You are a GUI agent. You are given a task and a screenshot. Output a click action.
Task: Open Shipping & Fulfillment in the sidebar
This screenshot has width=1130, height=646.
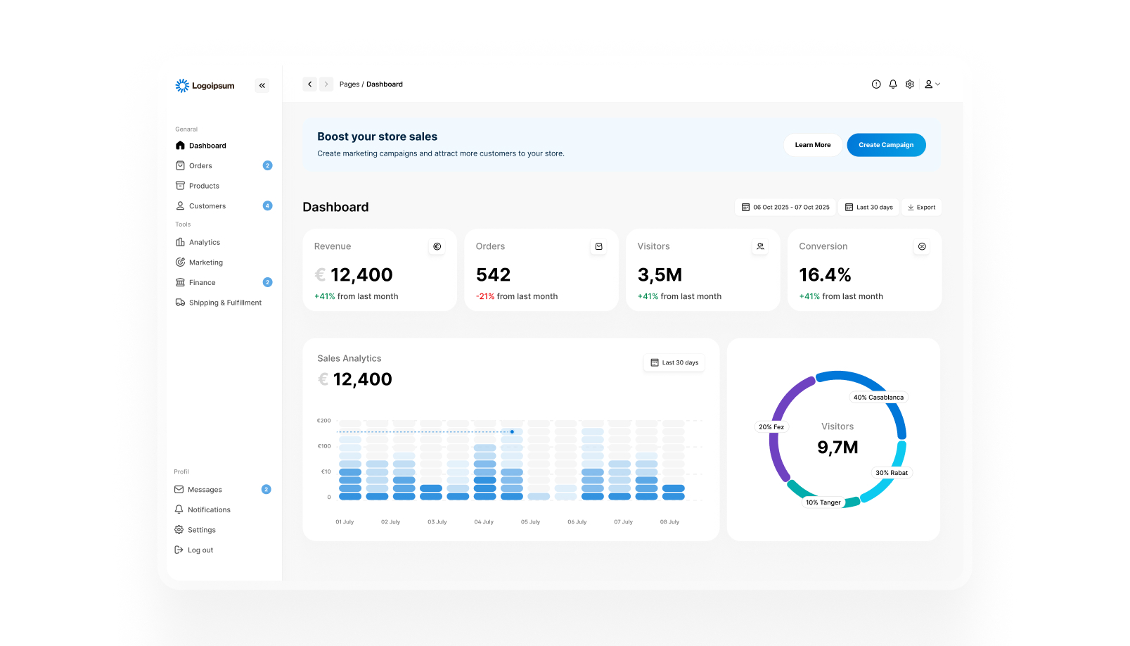click(x=224, y=303)
